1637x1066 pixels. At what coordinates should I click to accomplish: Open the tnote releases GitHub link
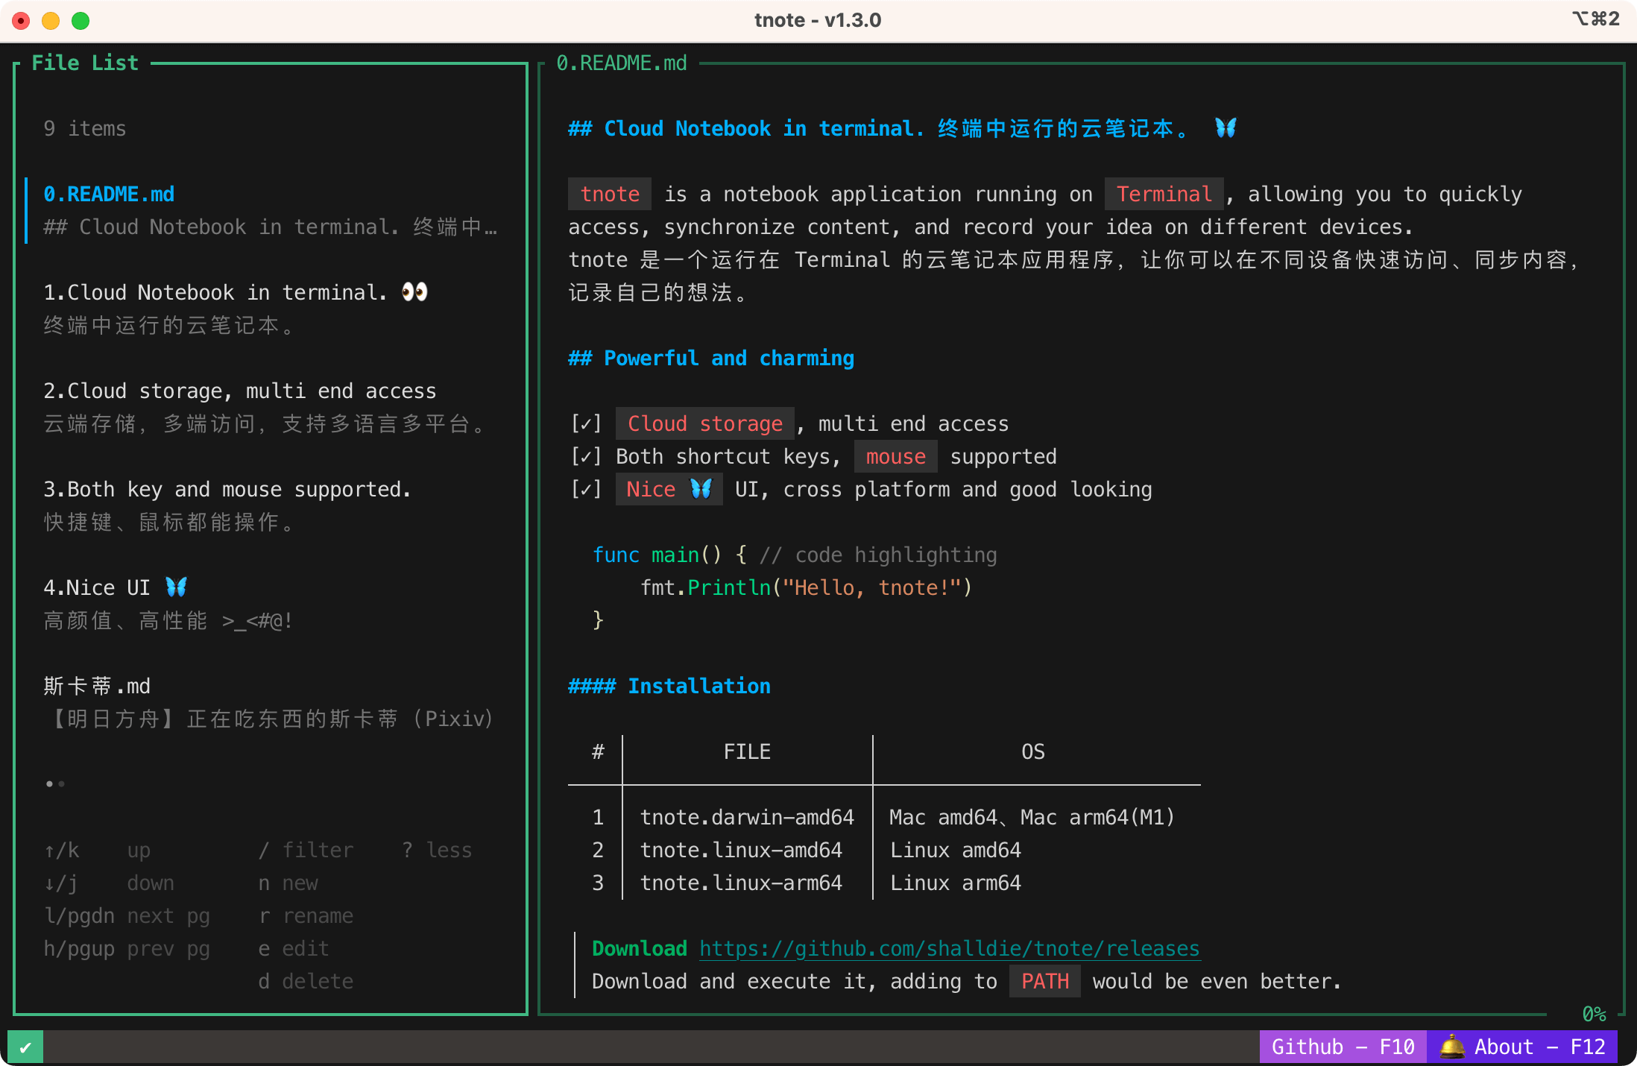(949, 948)
